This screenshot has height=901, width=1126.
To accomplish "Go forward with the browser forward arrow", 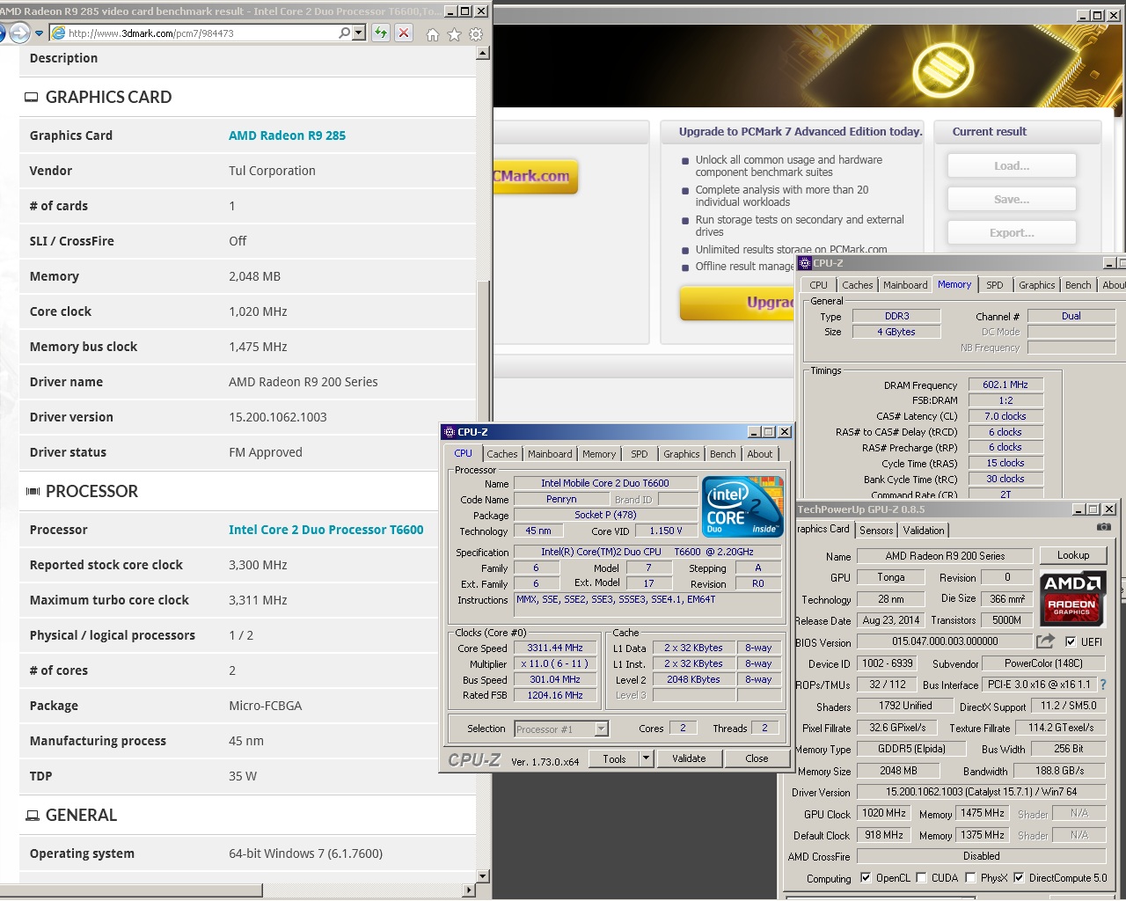I will 19,33.
